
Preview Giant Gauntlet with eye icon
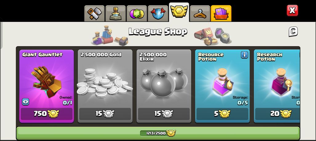tap(26, 102)
